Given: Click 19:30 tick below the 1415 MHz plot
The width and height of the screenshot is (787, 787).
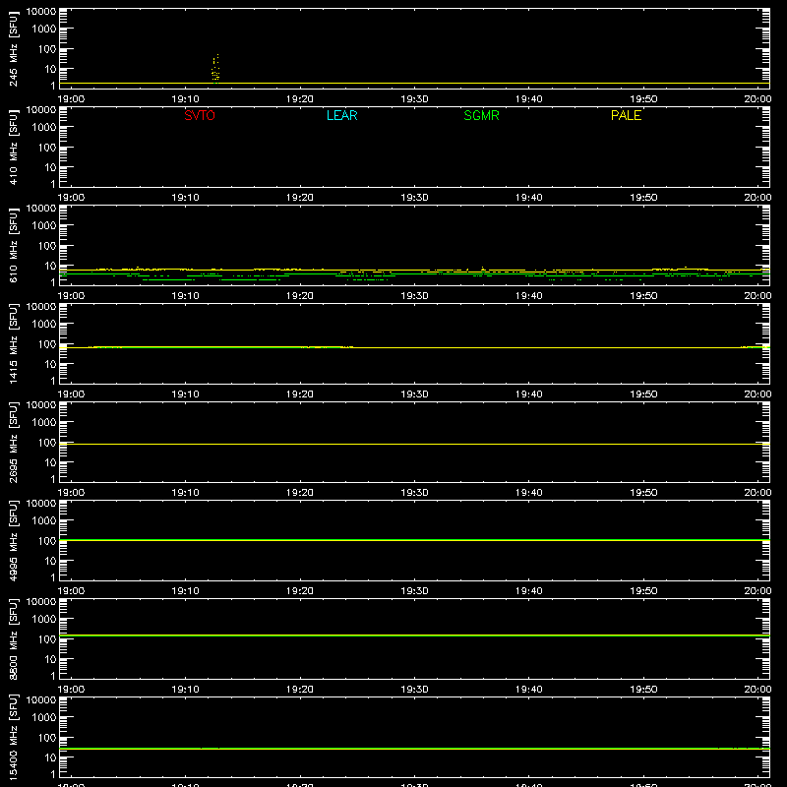Looking at the screenshot, I should tap(414, 394).
